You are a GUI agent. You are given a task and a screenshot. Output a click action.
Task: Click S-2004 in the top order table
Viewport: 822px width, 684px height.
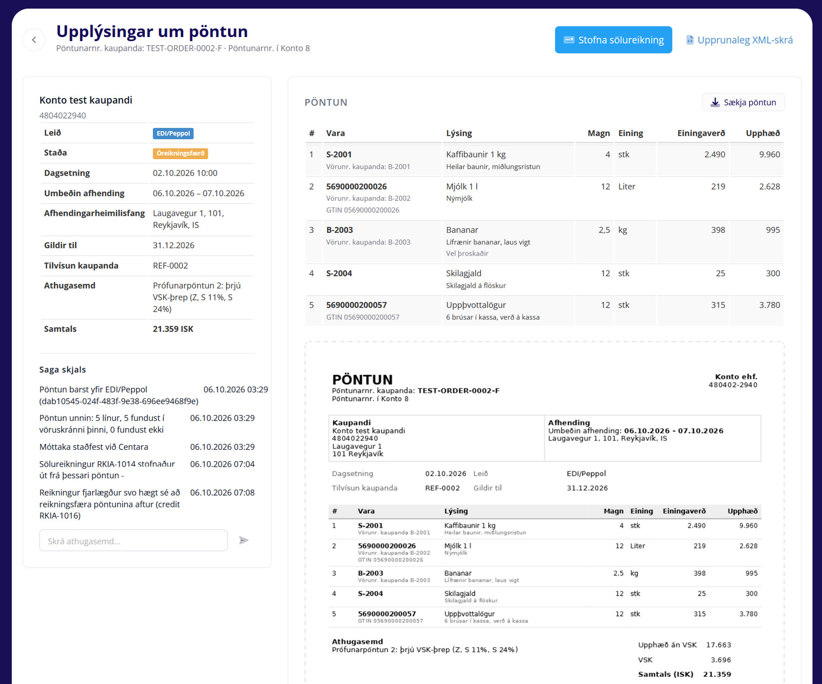click(x=339, y=273)
